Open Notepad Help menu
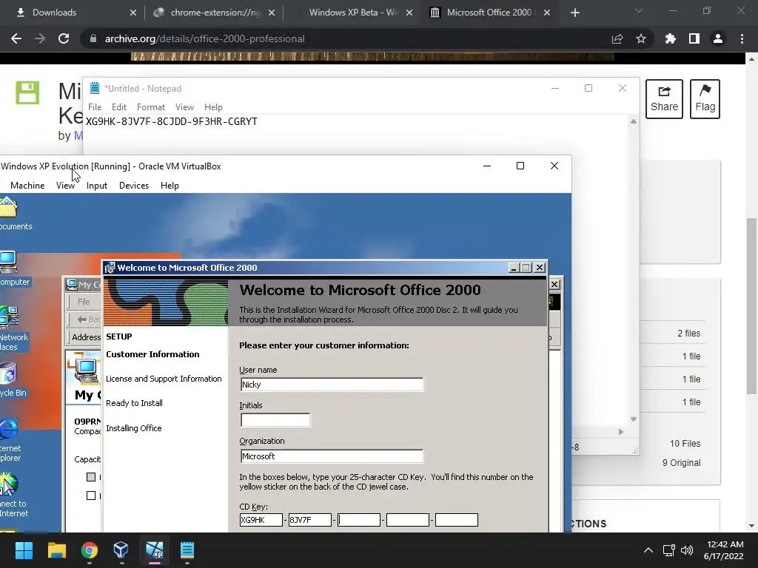 click(x=213, y=107)
